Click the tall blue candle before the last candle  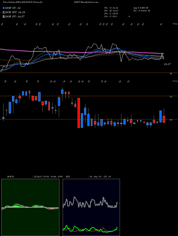(161, 116)
